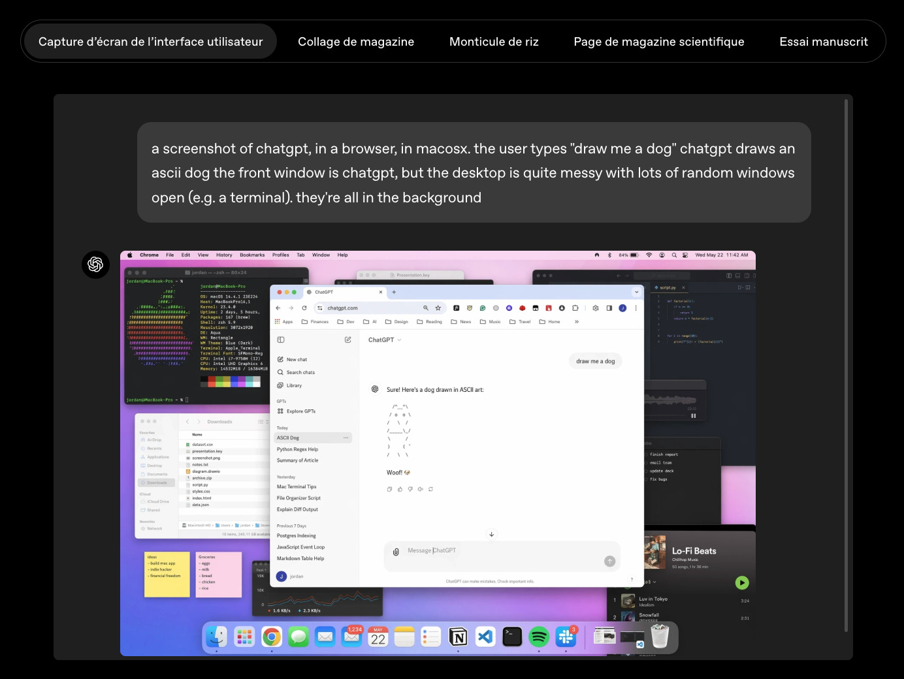Play the Lo-Fi Beats playlist in Spotify
Viewport: 904px width, 679px height.
742,582
